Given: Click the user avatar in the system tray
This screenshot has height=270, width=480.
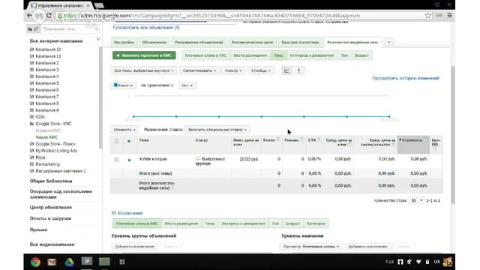Looking at the screenshot, I should click(447, 262).
